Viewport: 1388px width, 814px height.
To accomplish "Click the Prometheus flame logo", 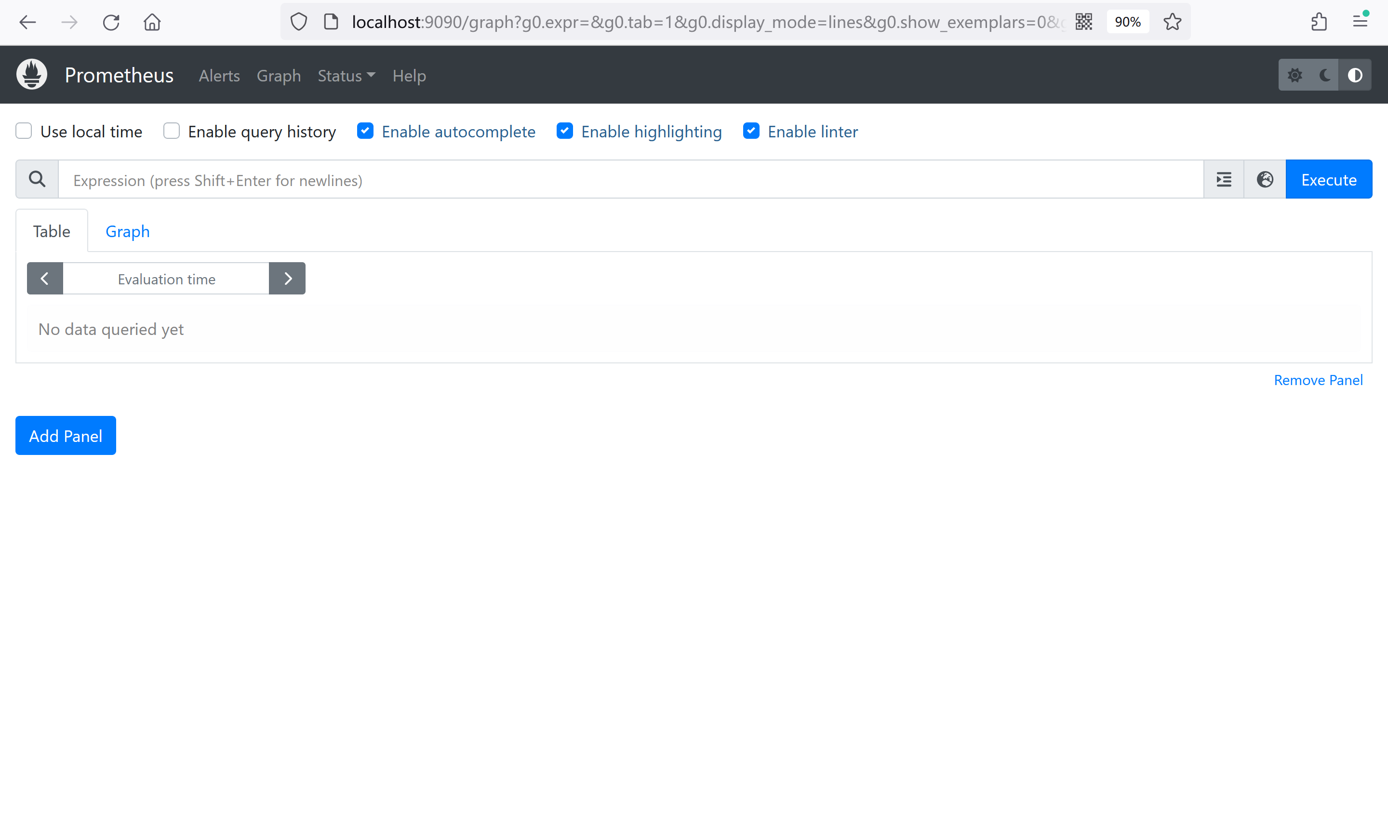I will point(31,74).
